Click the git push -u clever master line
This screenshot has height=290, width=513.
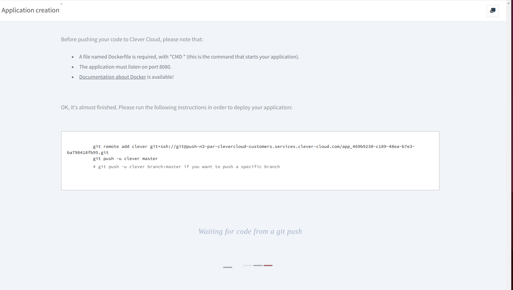point(125,159)
